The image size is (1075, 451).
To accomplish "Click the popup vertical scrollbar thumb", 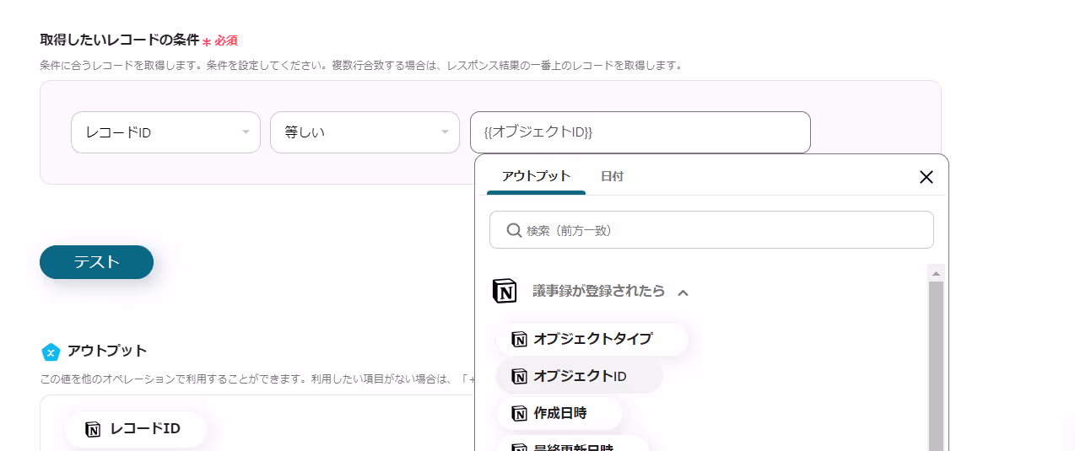I will tap(936, 366).
